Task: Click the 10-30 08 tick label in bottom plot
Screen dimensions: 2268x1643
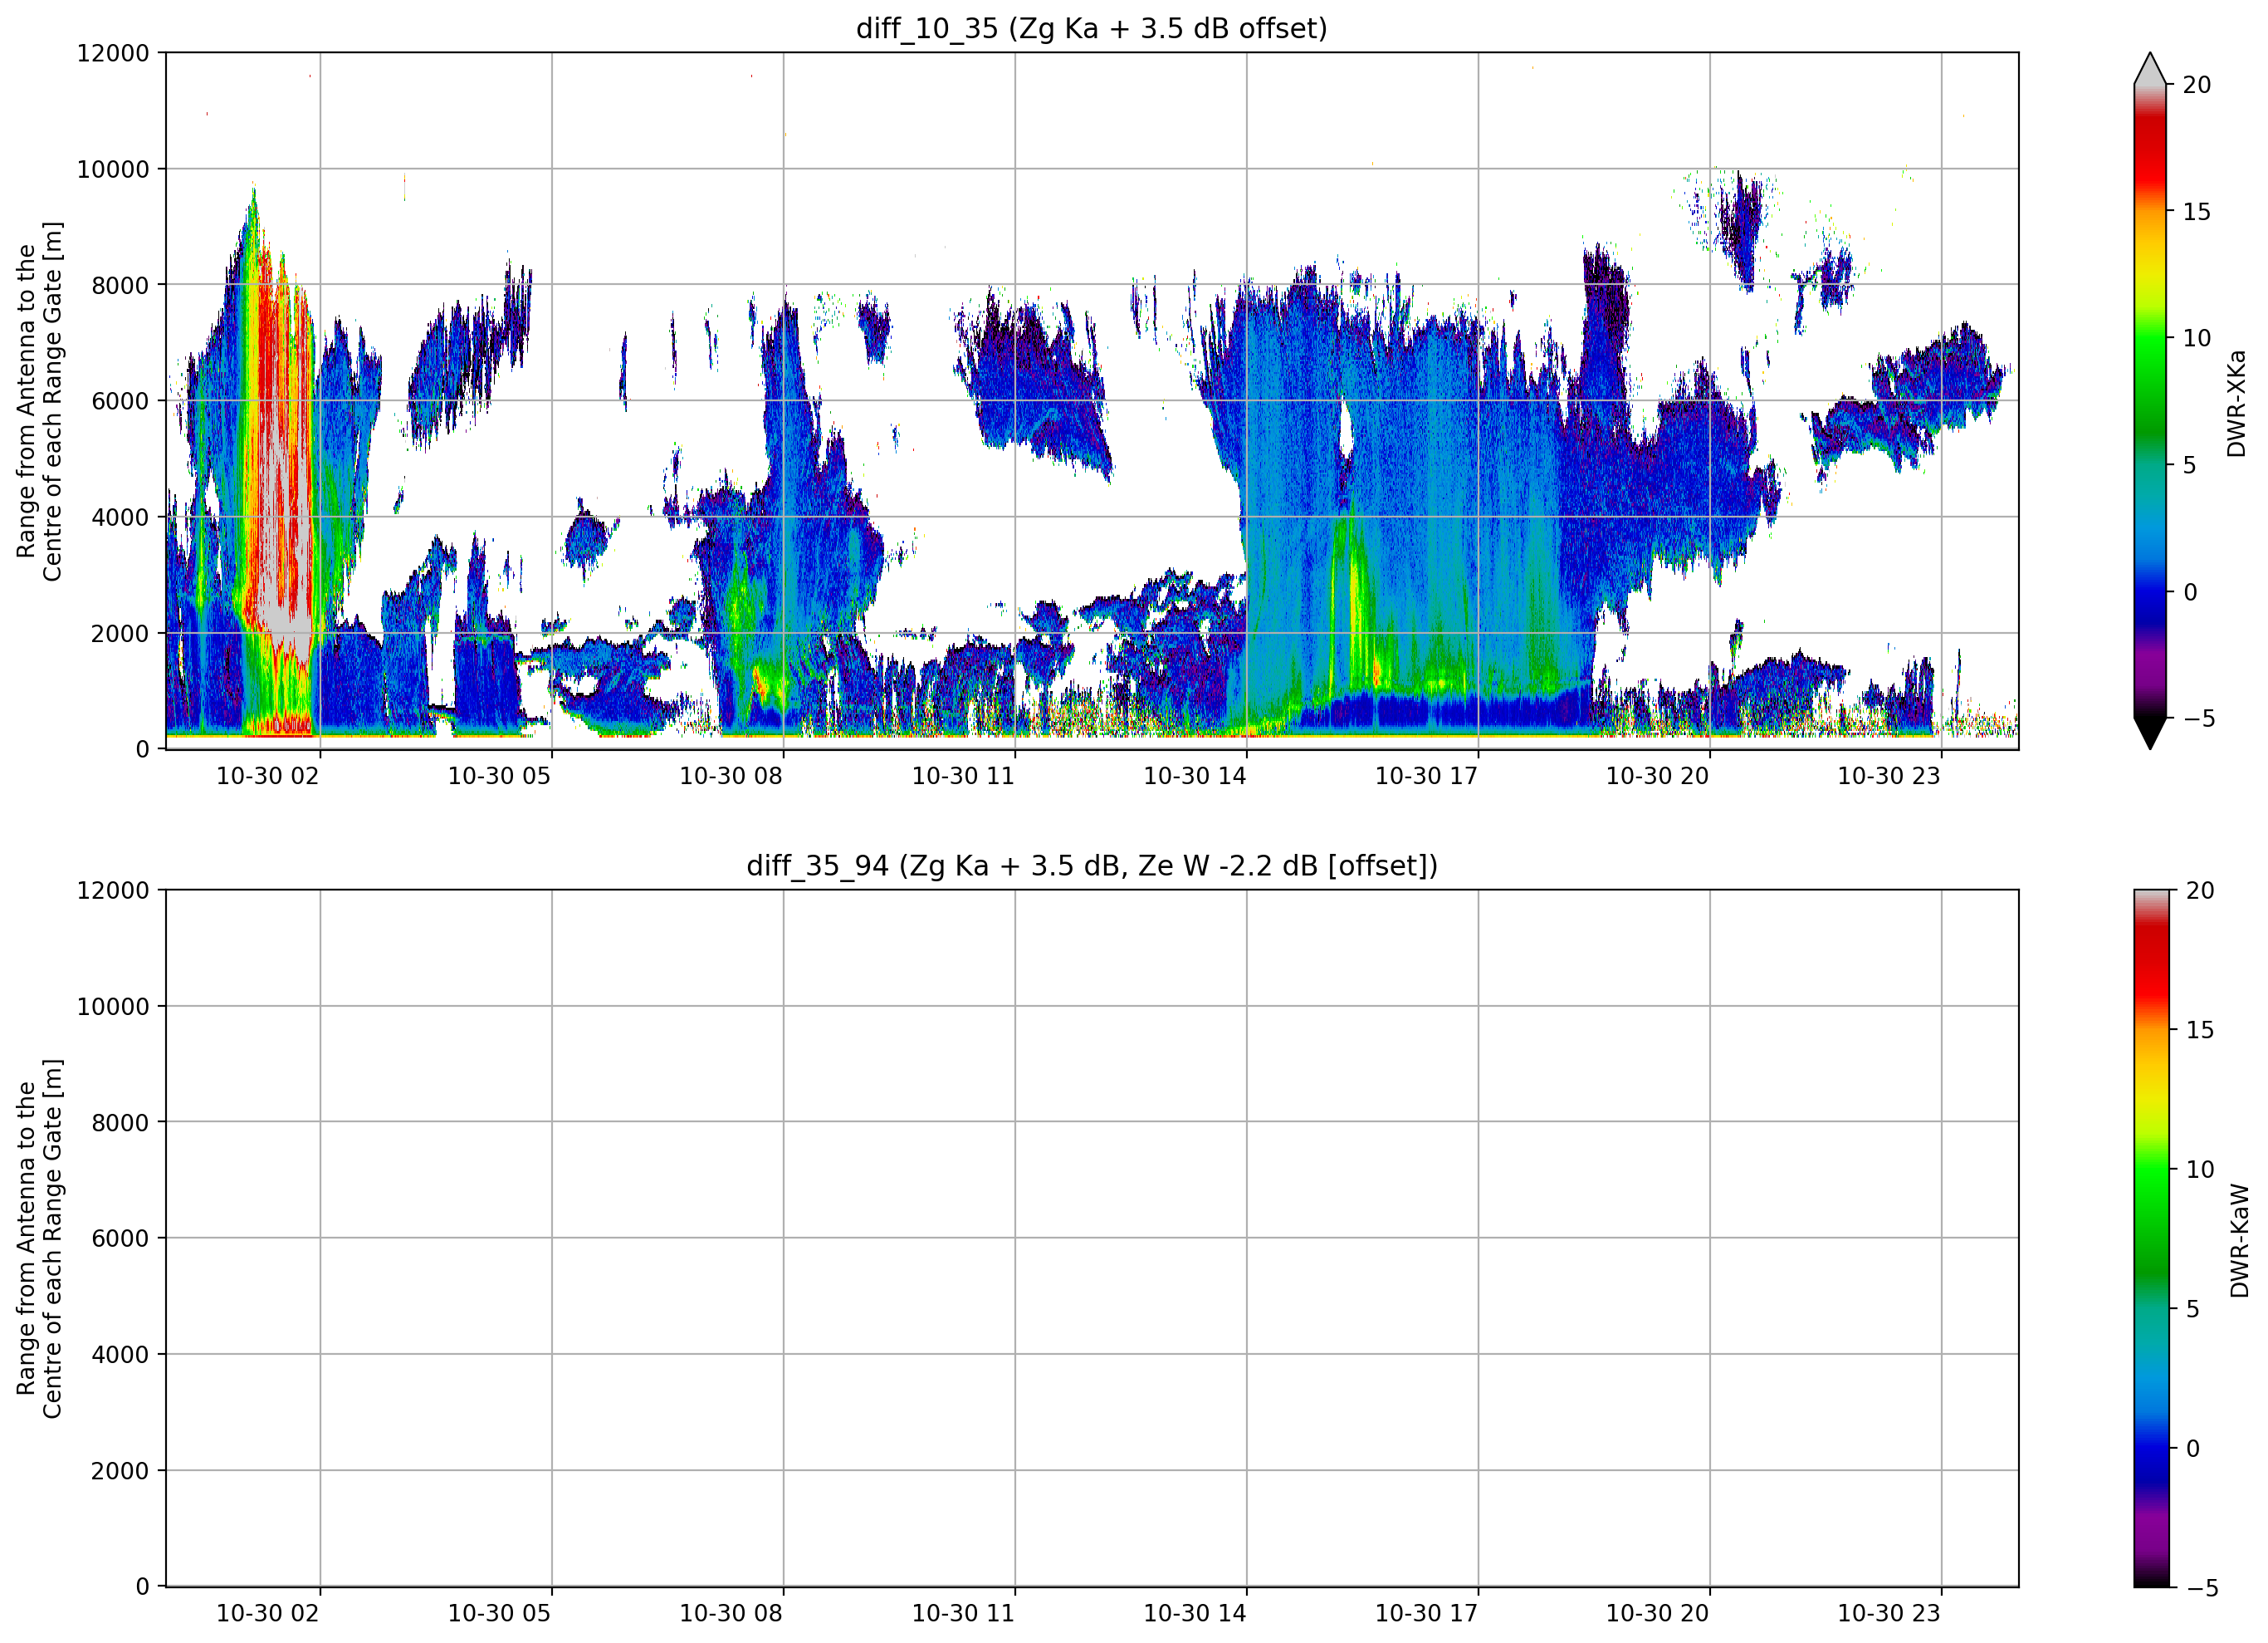Action: tap(730, 1613)
